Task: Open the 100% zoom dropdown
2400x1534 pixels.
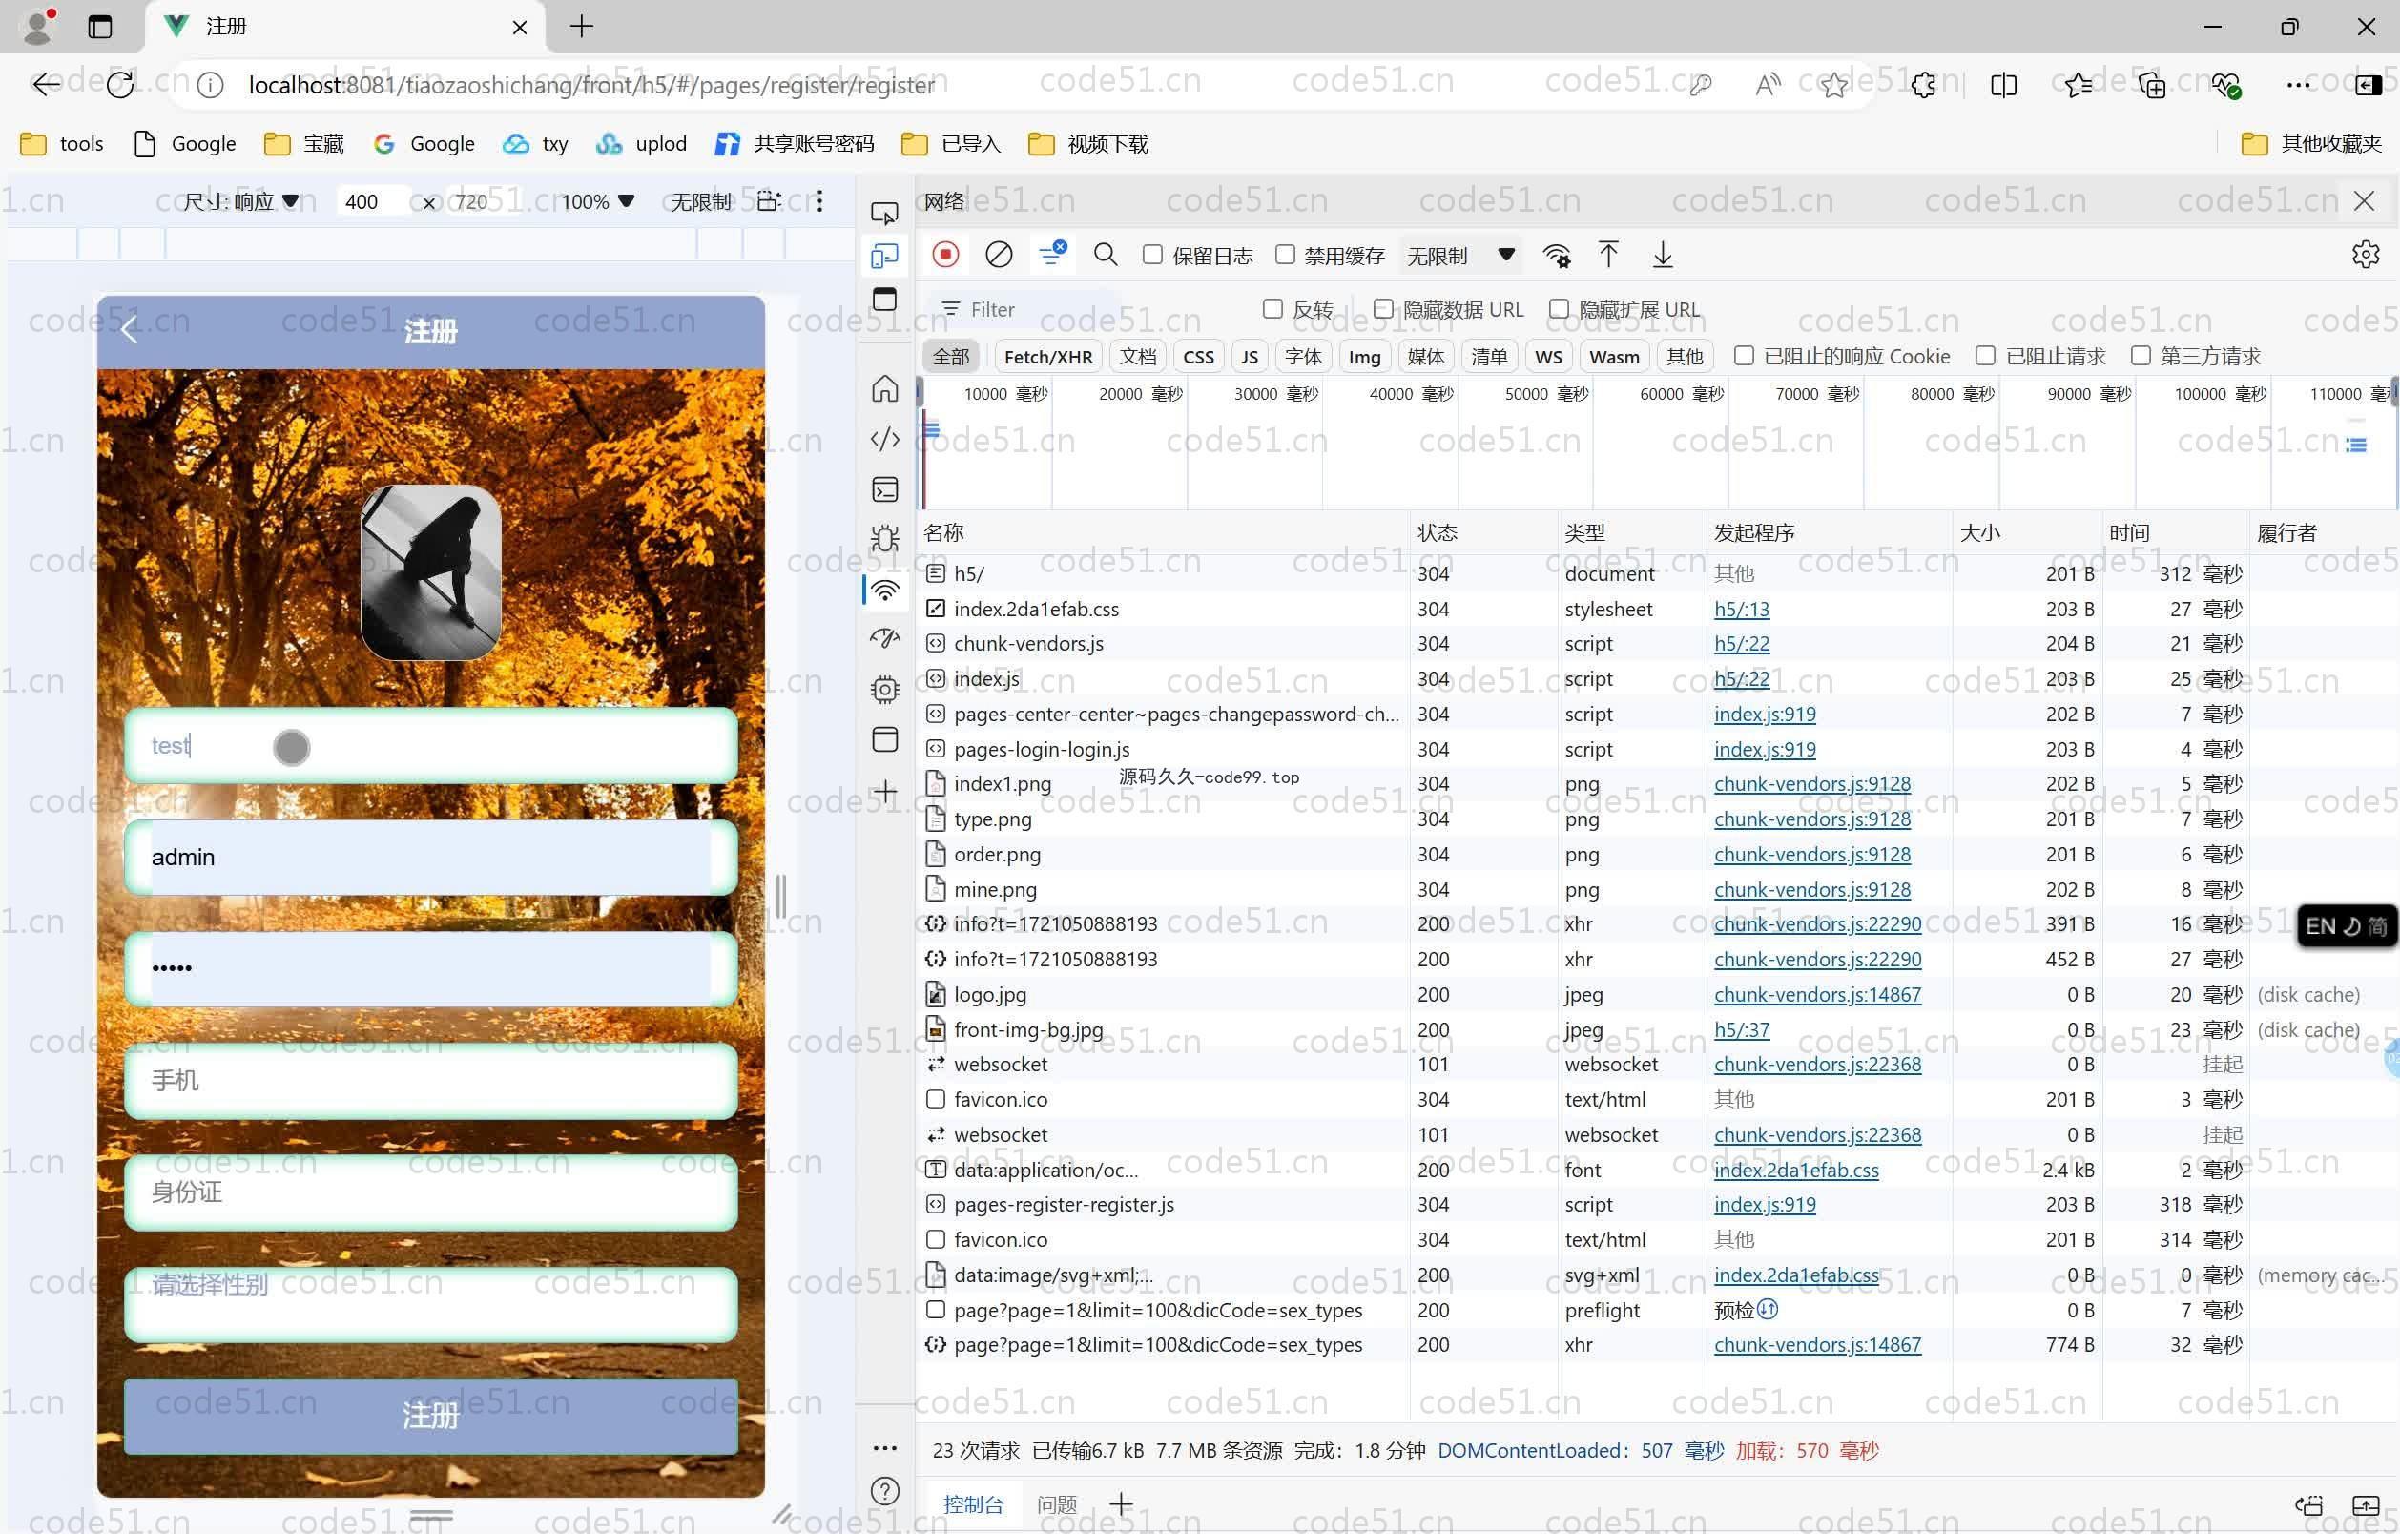Action: (597, 201)
